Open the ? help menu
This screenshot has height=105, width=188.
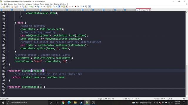tap(67, 4)
